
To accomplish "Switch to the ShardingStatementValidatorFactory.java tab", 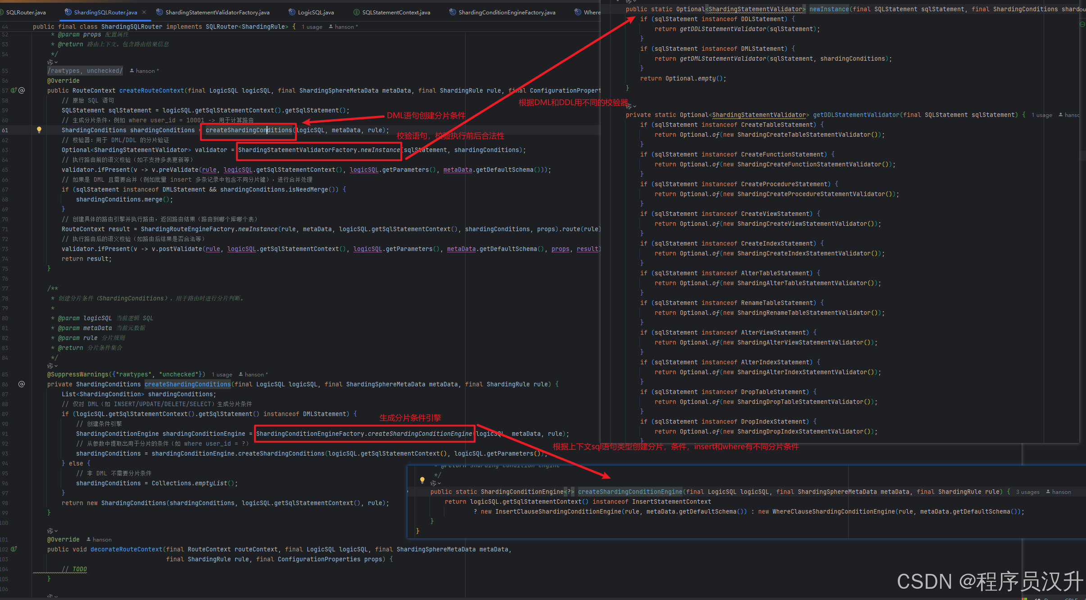I will pyautogui.click(x=217, y=12).
